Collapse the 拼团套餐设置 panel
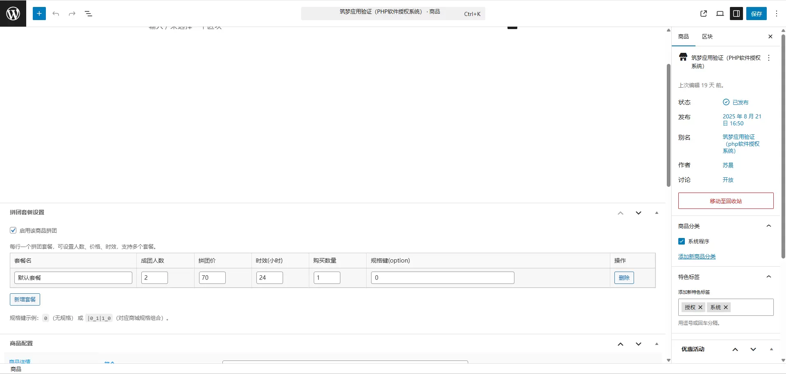 coord(657,213)
